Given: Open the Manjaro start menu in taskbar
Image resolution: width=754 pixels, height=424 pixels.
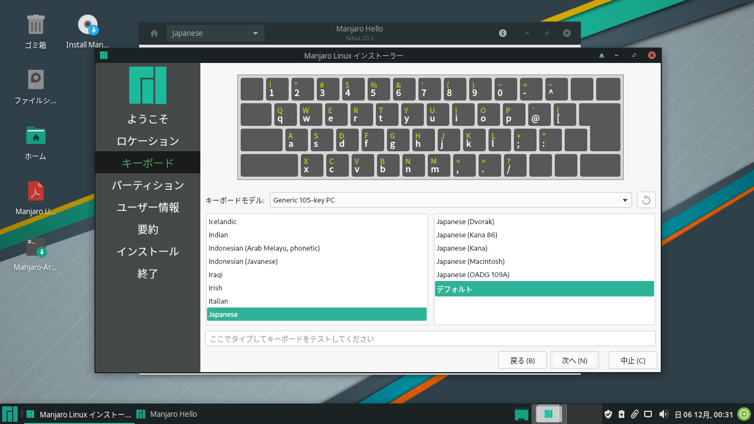Looking at the screenshot, I should (x=10, y=414).
